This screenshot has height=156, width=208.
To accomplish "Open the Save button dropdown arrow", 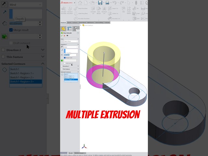I will coord(104,3).
